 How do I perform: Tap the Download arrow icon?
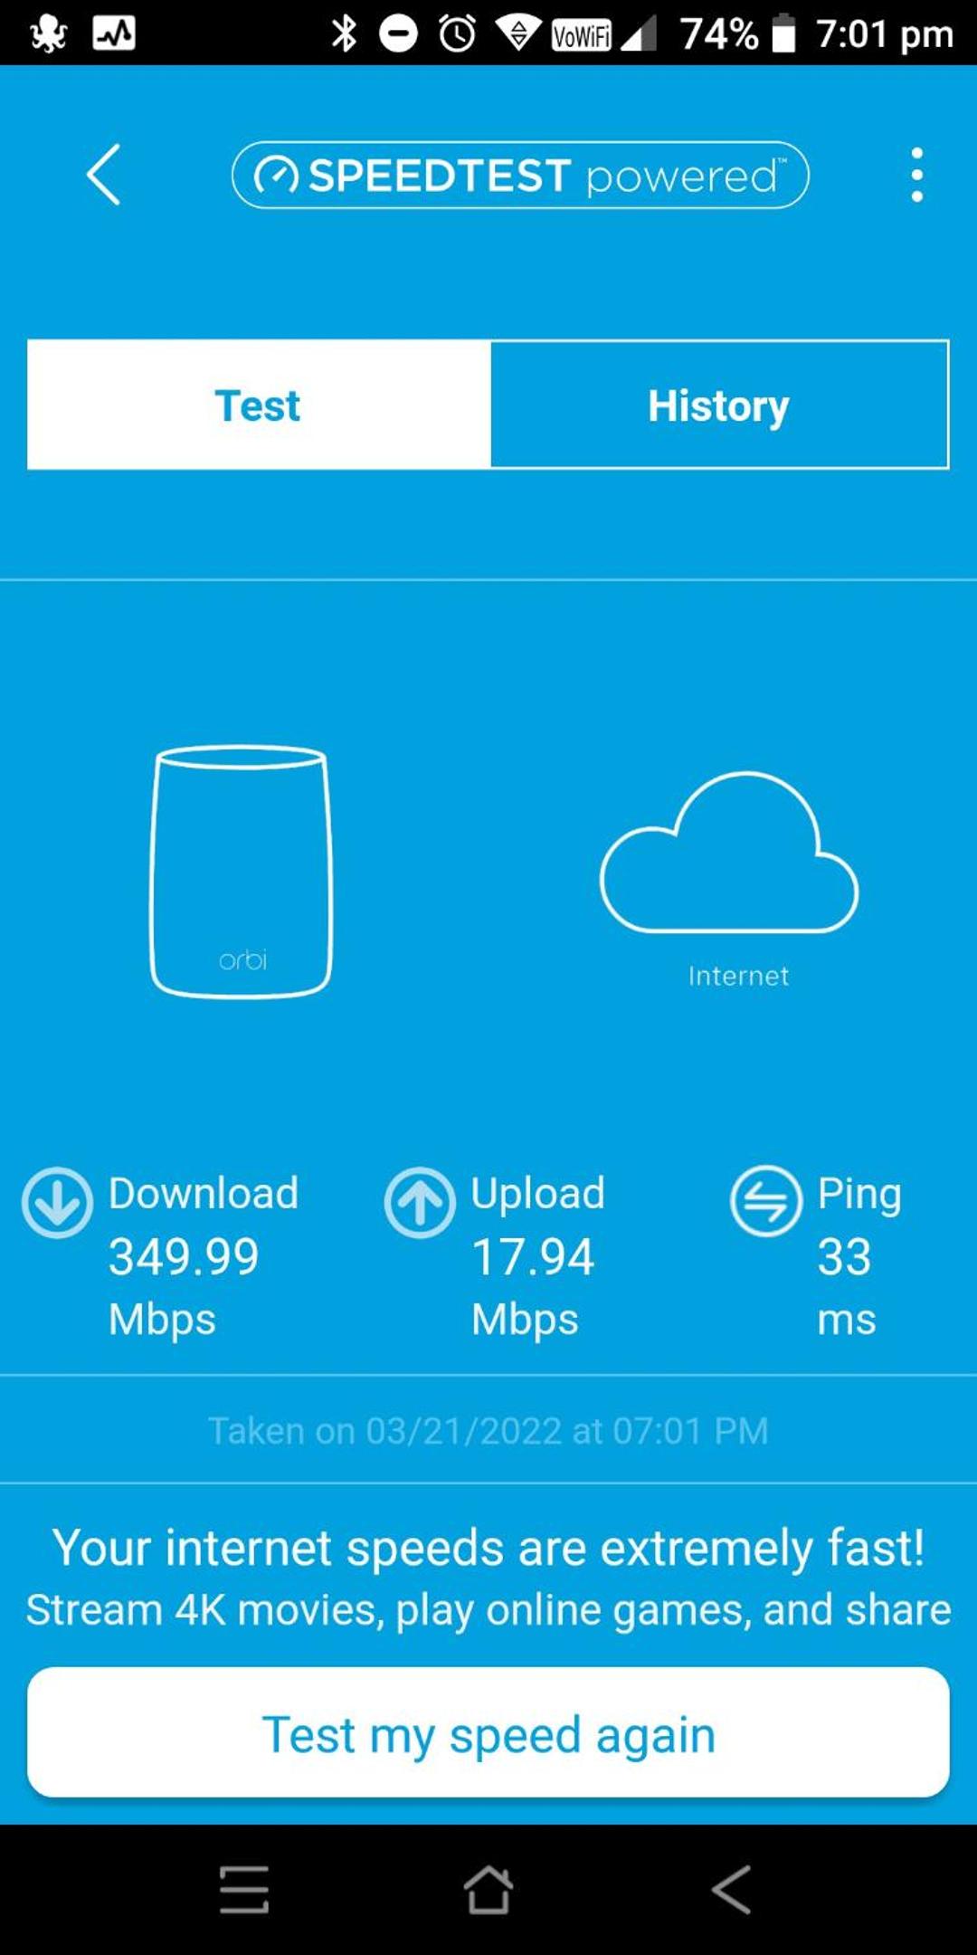tap(57, 1203)
